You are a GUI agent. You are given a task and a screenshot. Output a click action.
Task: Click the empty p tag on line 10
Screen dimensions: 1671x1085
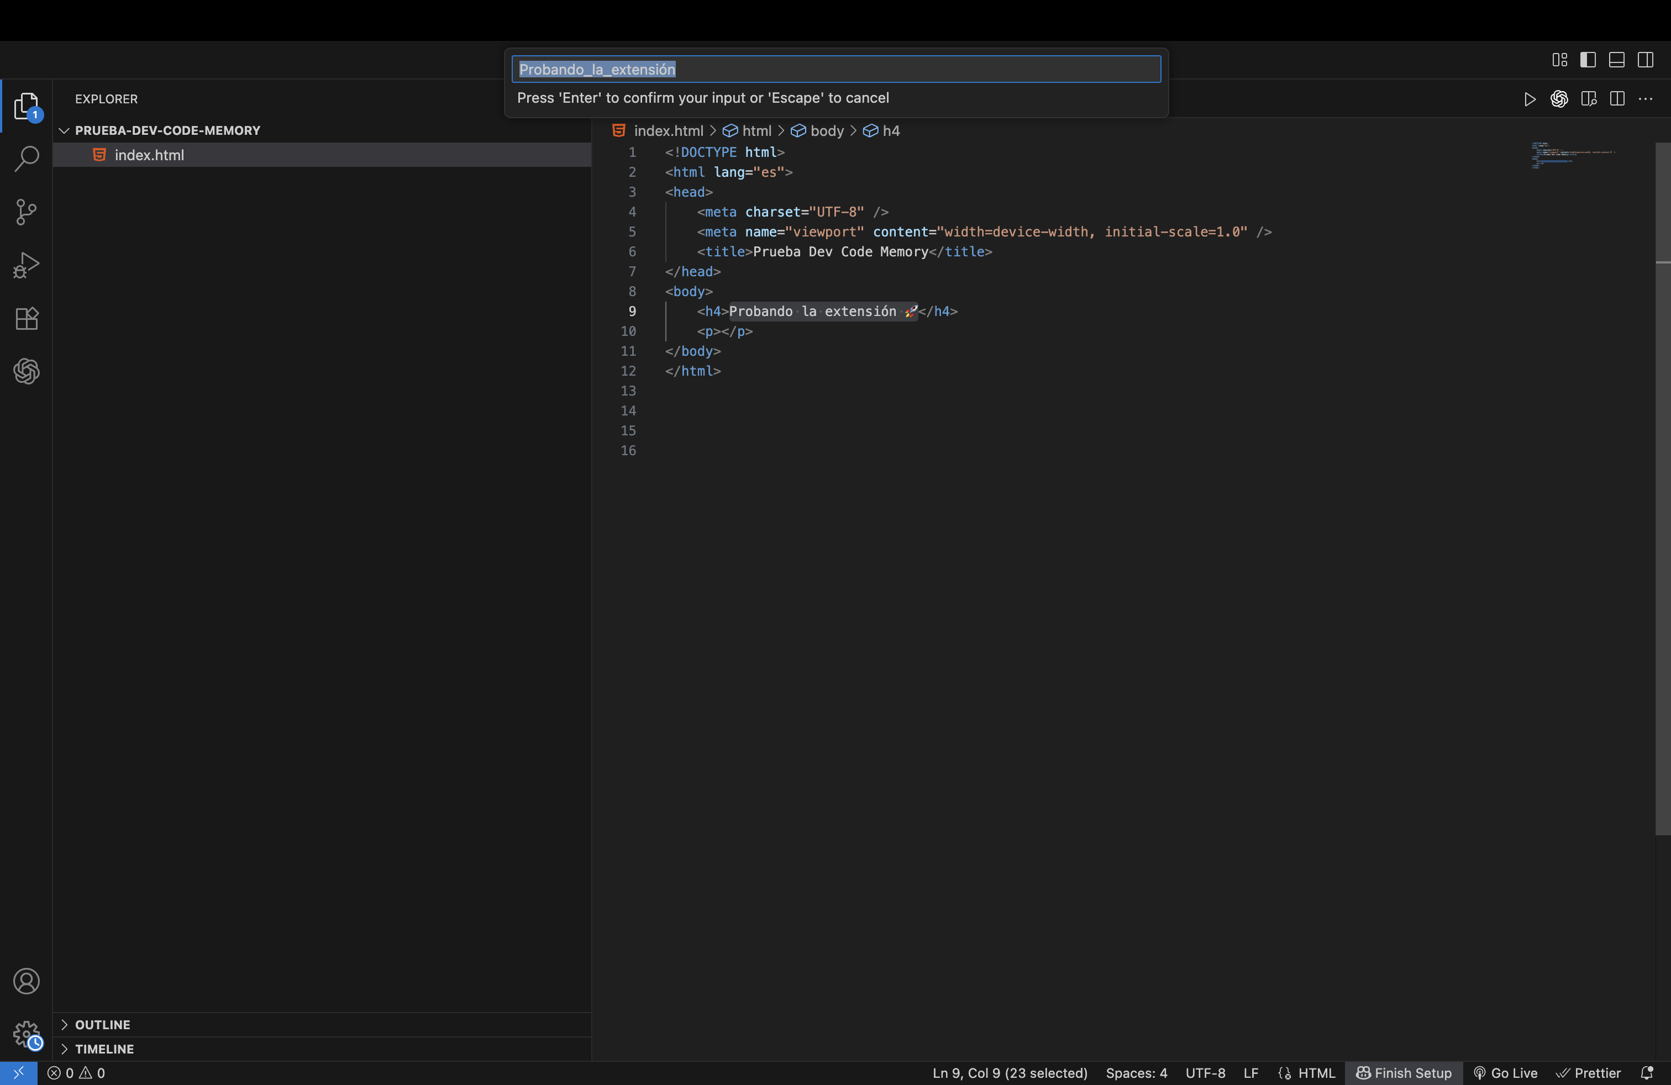point(724,331)
